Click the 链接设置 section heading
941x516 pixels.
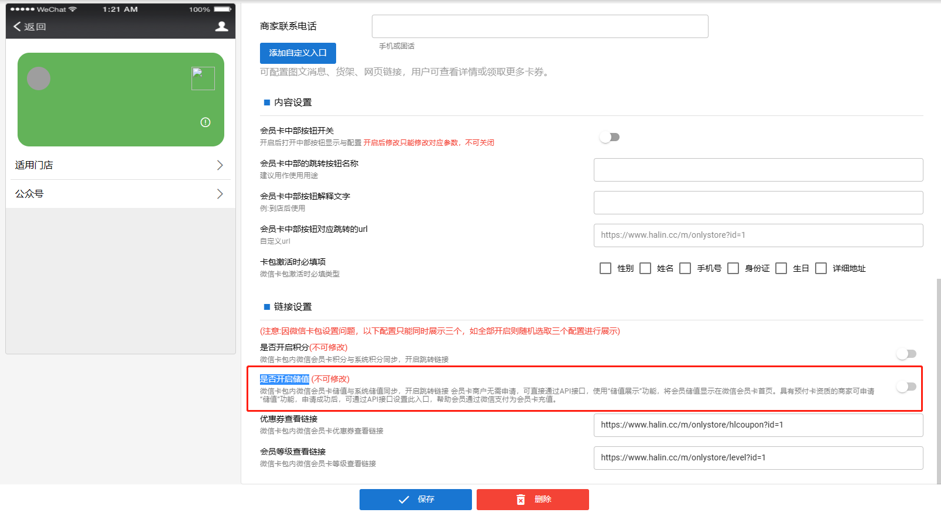293,307
